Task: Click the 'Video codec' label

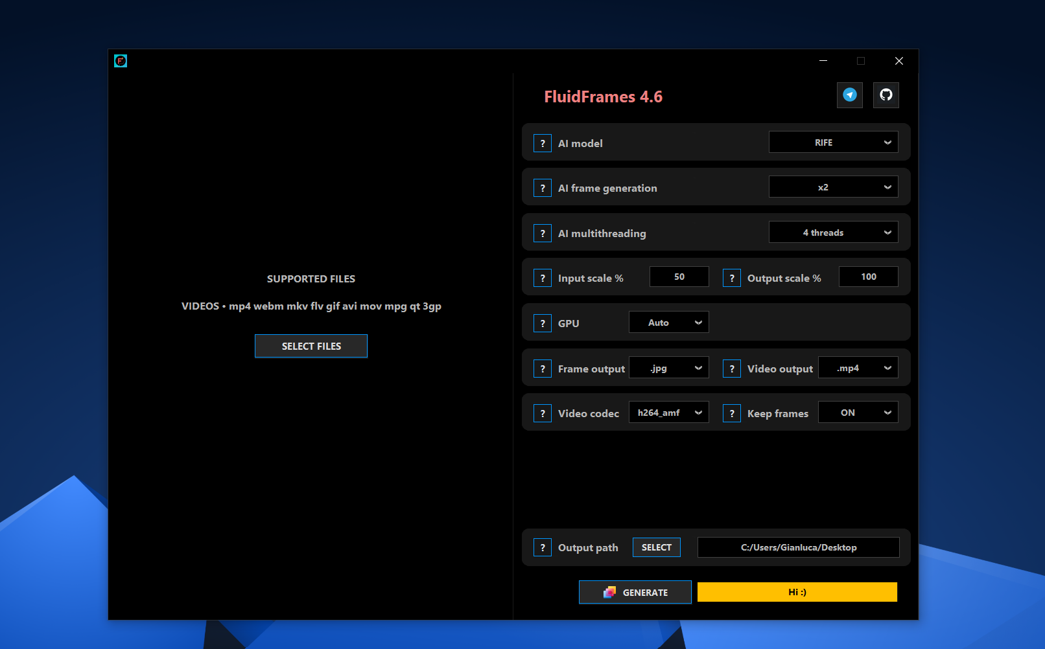Action: click(589, 413)
